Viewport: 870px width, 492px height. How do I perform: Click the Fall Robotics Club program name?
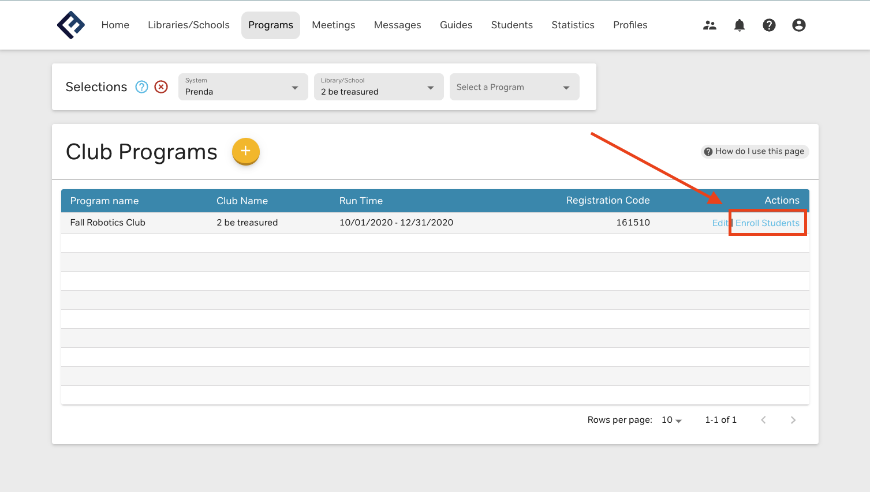108,223
